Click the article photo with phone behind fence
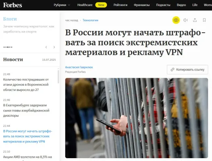Image resolution: width=212 pixels, height=161 pixels. click(x=137, y=118)
